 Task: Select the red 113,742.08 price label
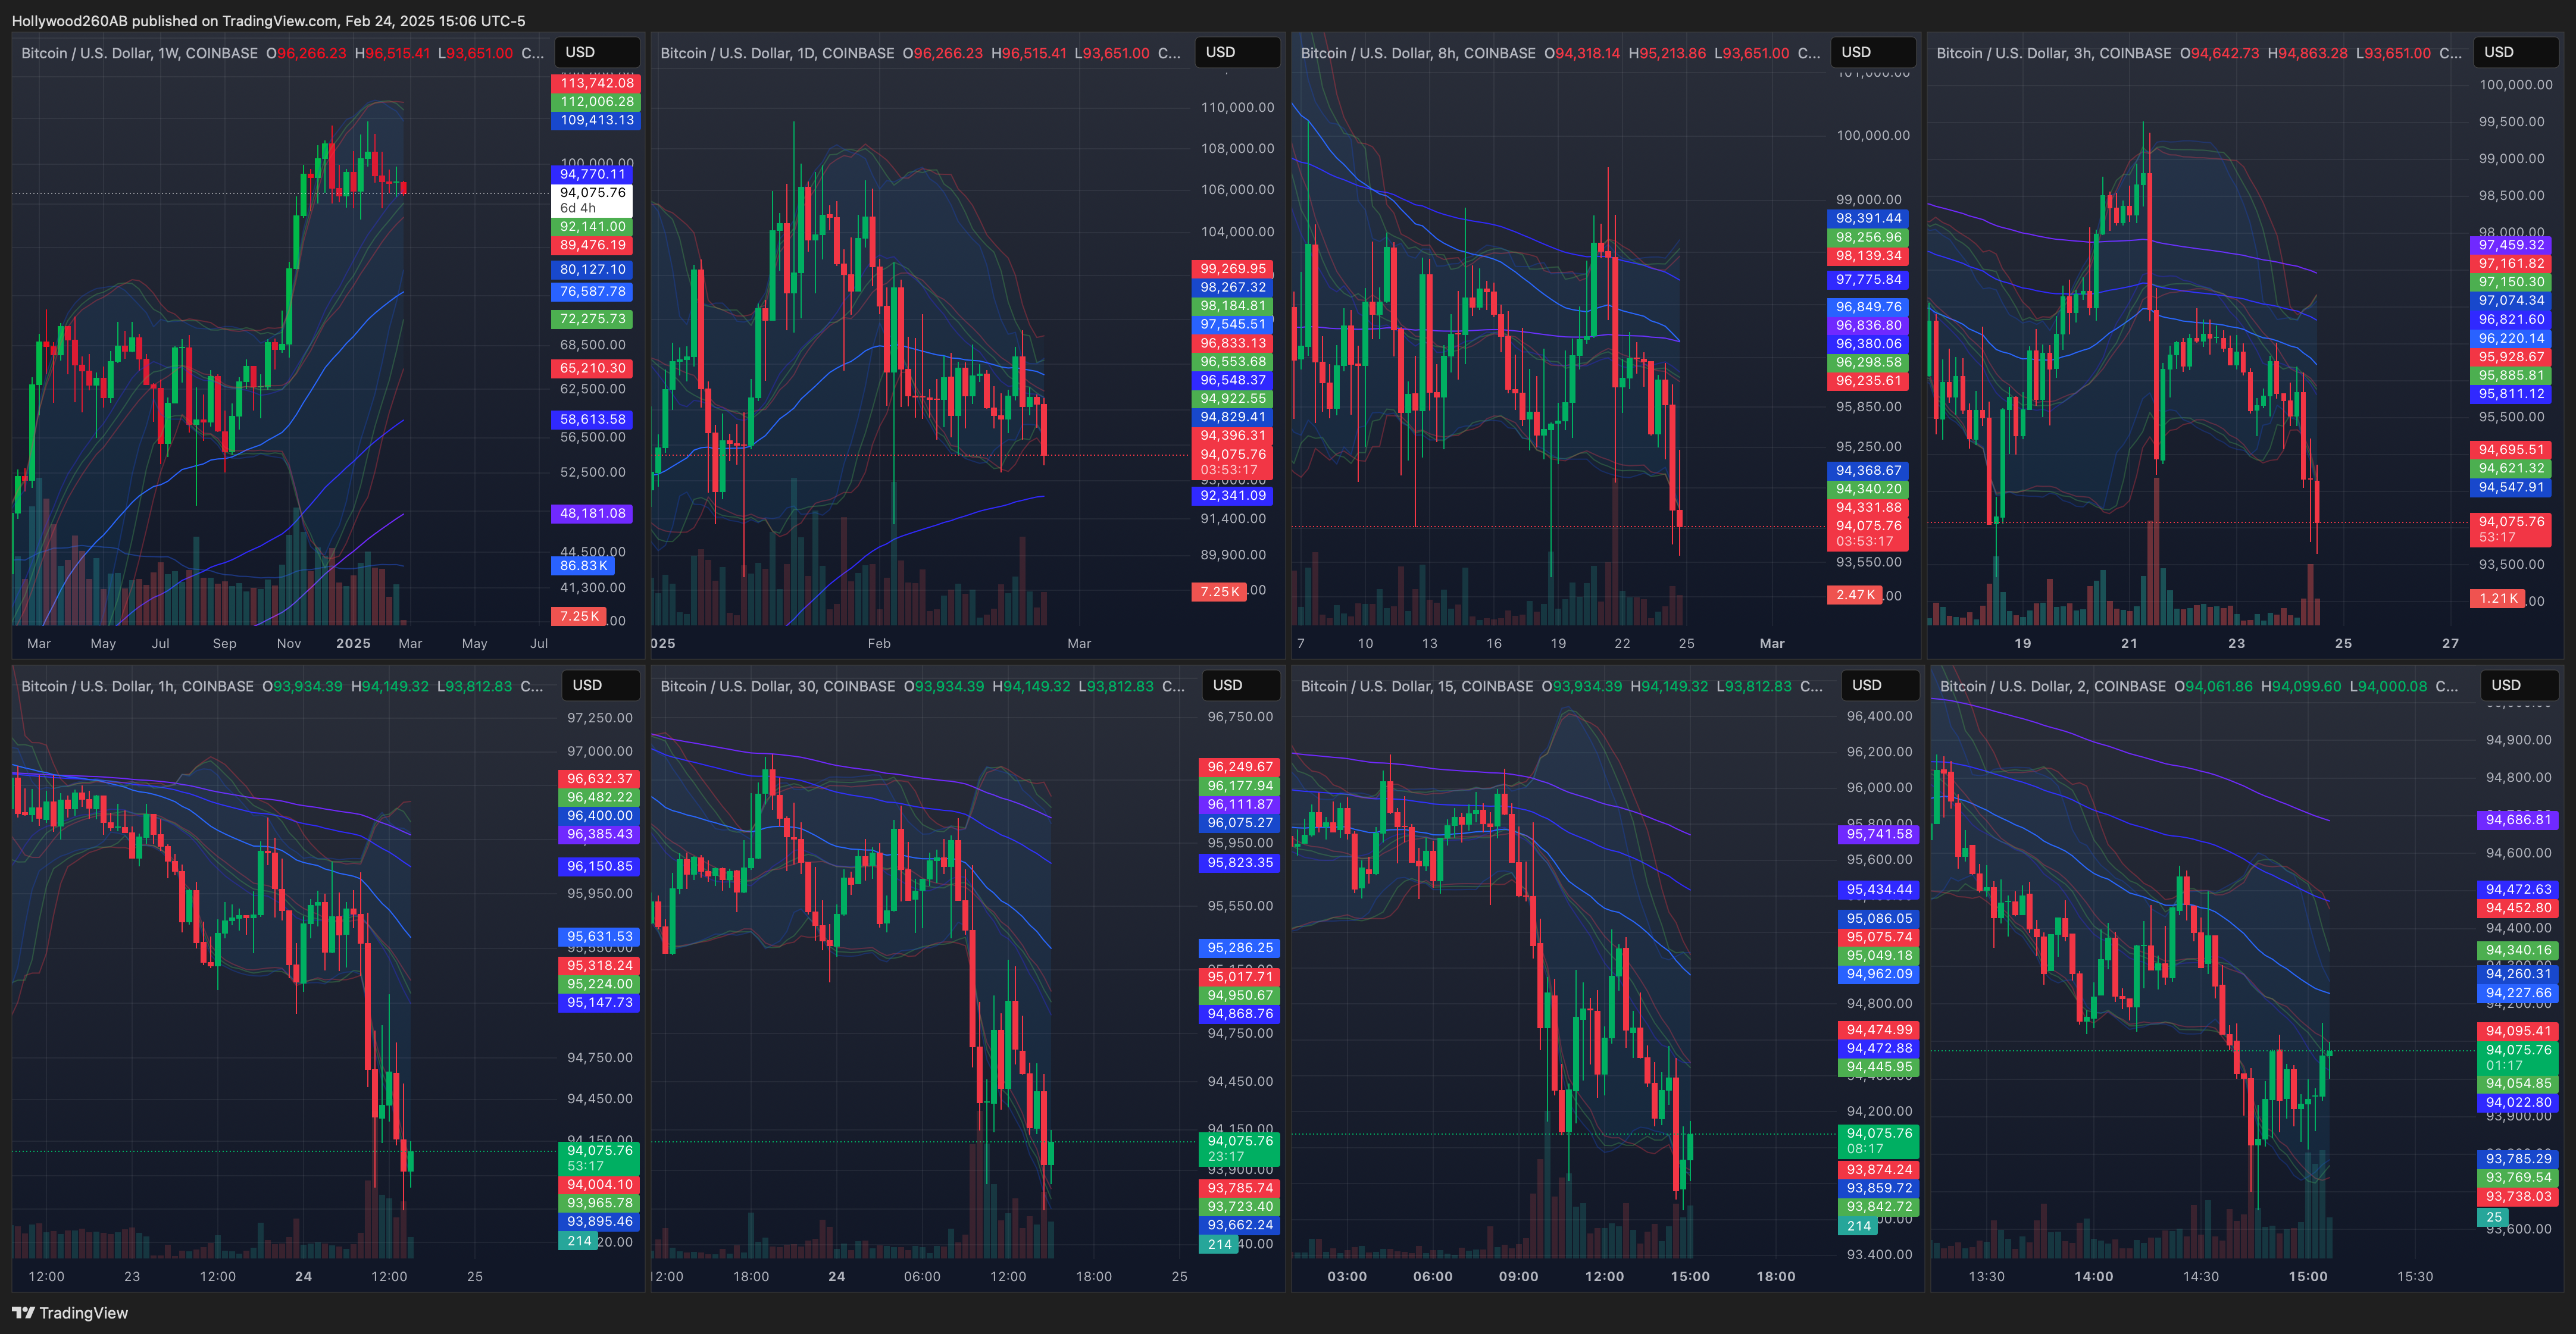596,83
